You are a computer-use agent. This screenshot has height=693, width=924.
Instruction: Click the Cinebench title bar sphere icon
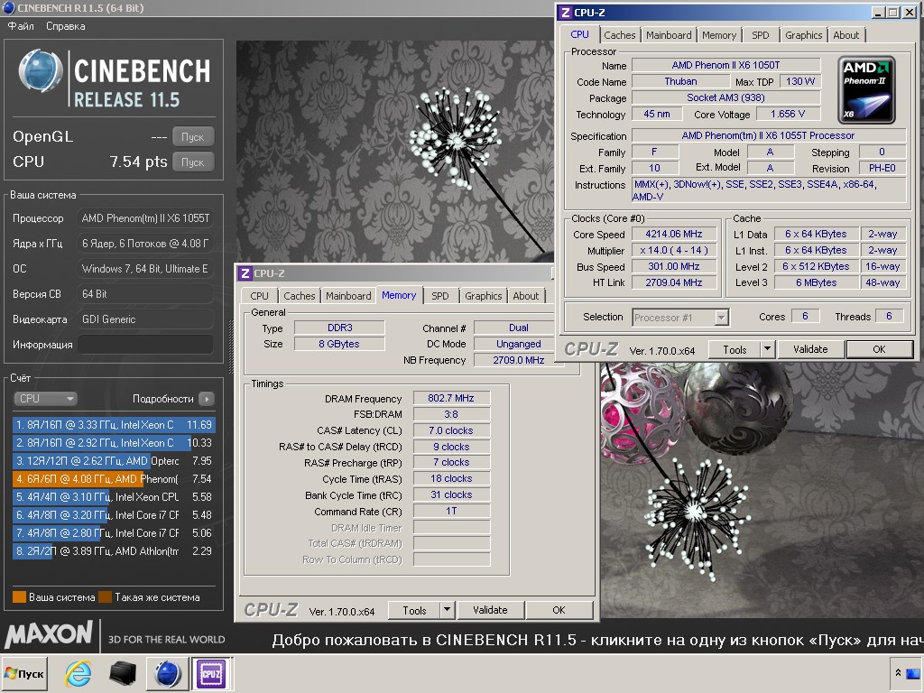pos(9,7)
